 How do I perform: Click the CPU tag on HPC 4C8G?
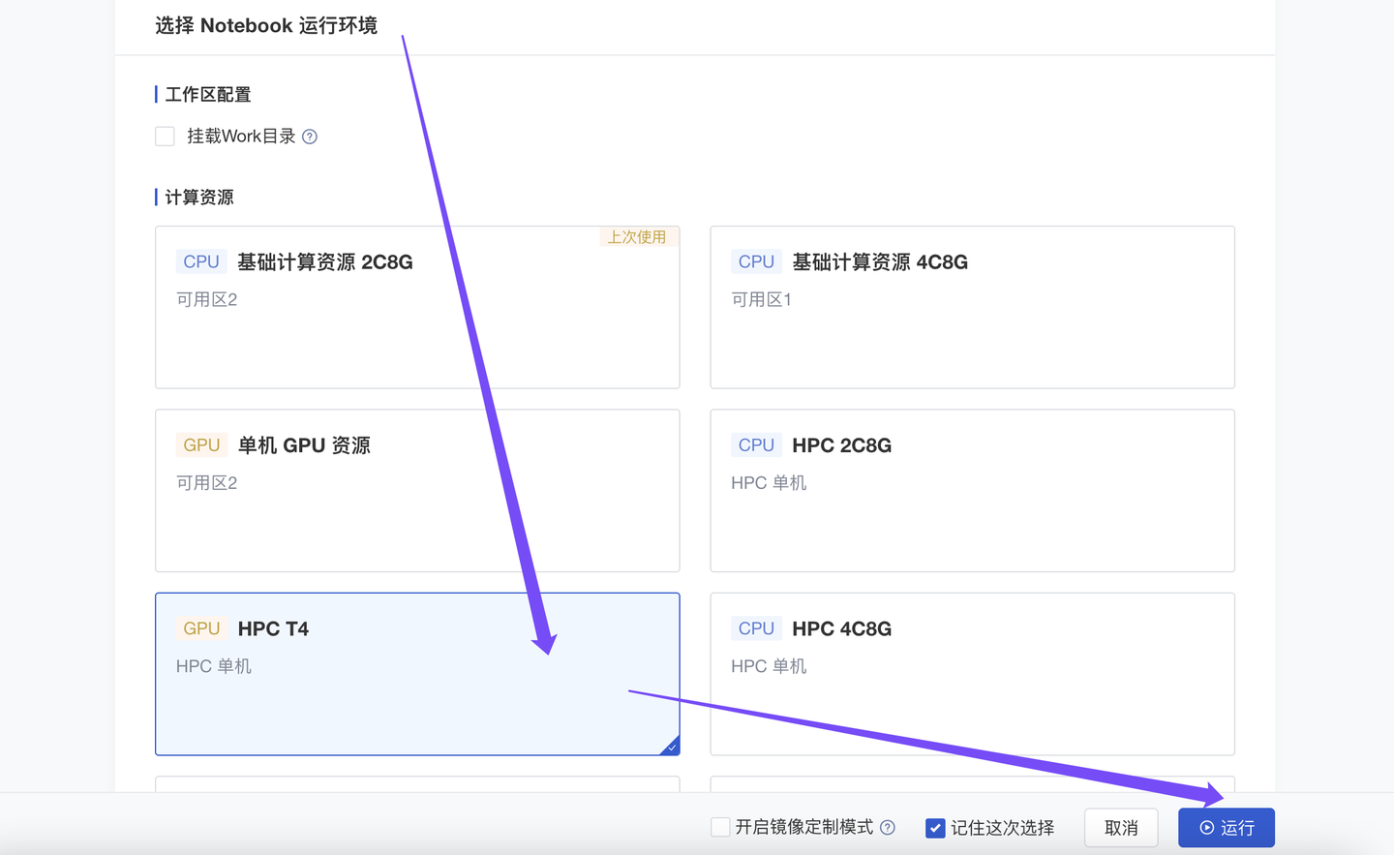[756, 628]
